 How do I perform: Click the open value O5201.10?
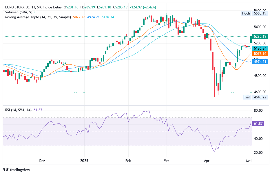(71, 7)
